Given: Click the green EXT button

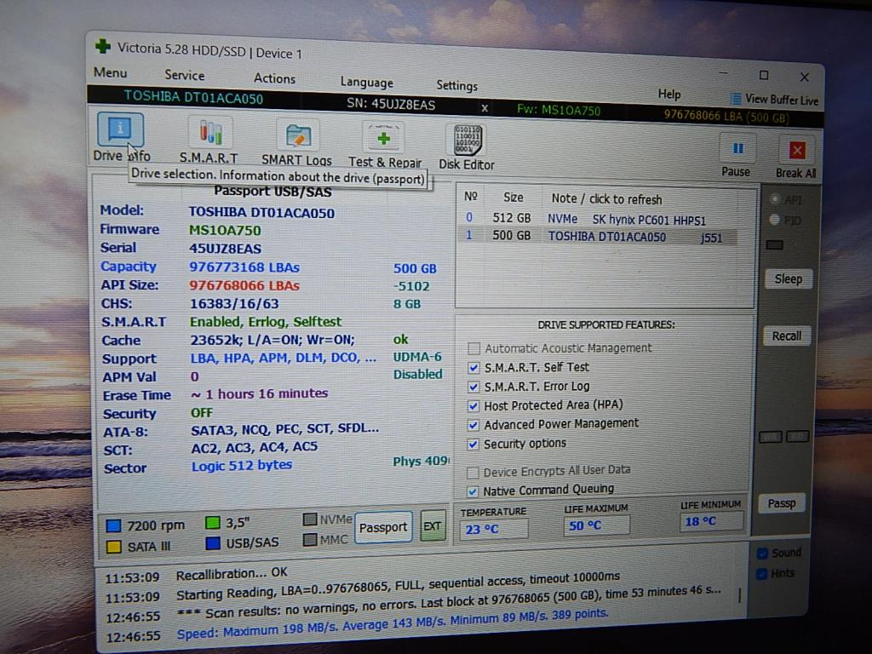Looking at the screenshot, I should 433,526.
